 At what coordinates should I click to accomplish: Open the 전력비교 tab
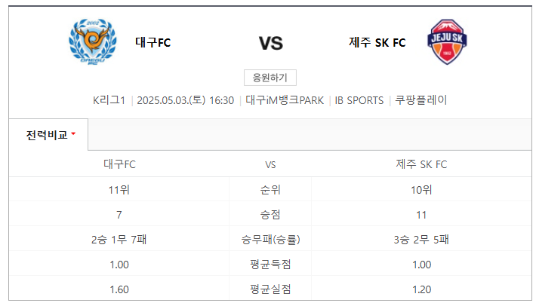click(x=48, y=135)
